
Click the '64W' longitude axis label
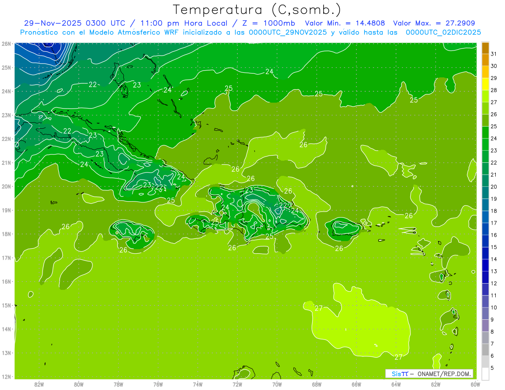click(396, 384)
